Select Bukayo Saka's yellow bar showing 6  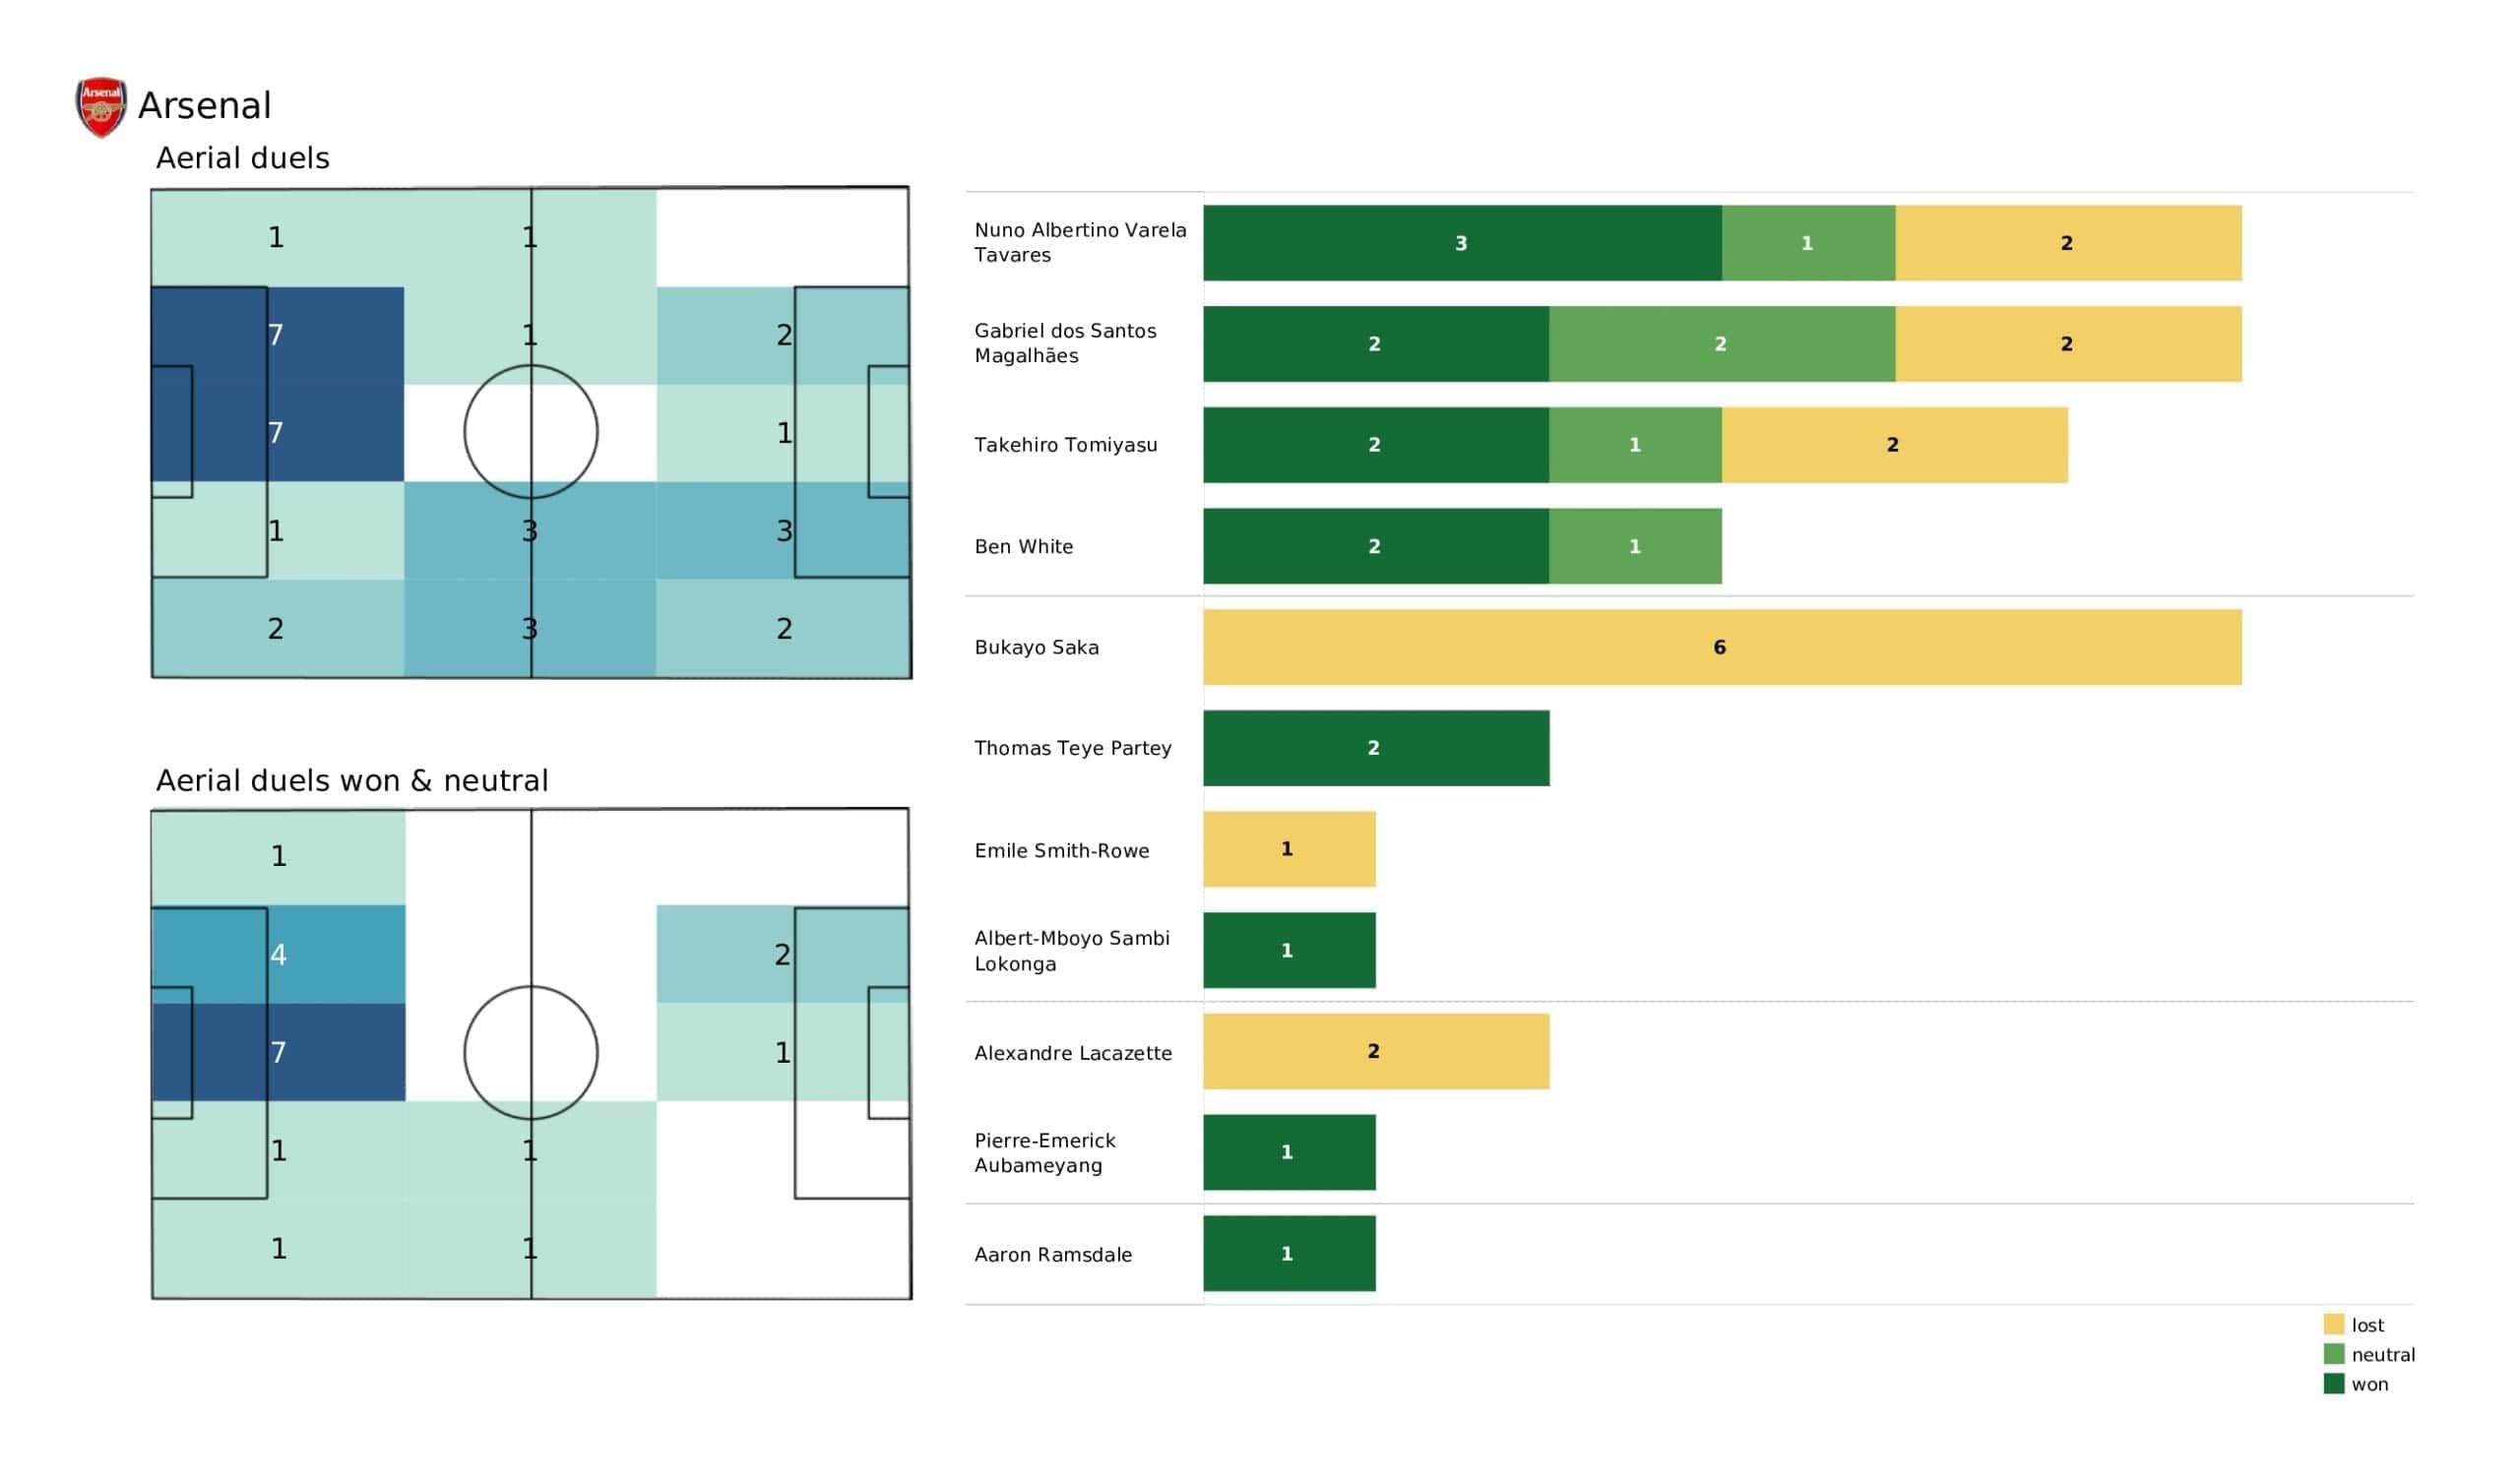click(1721, 647)
